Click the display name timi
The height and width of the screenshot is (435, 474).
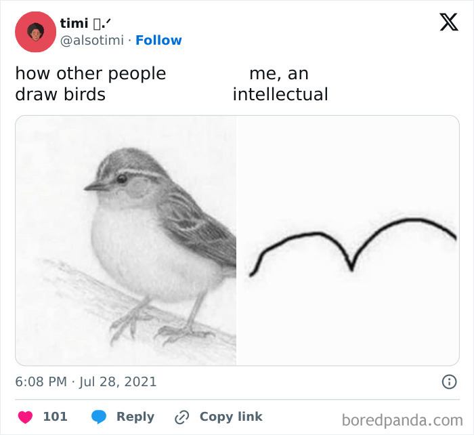(74, 23)
